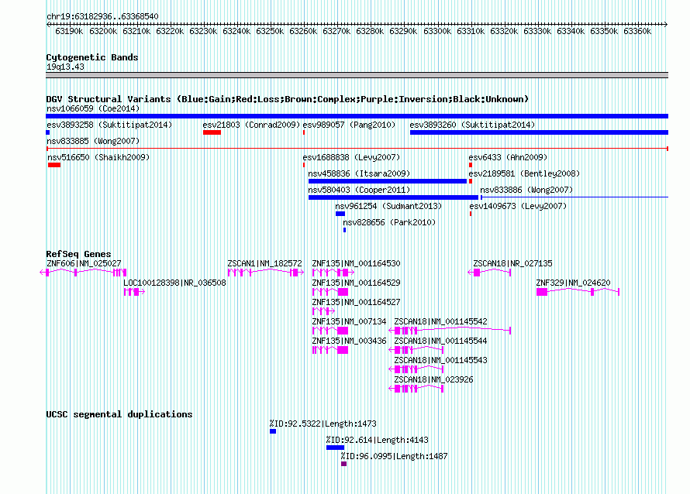Open the esv1688838 (Levy2007) variant label

(351, 157)
